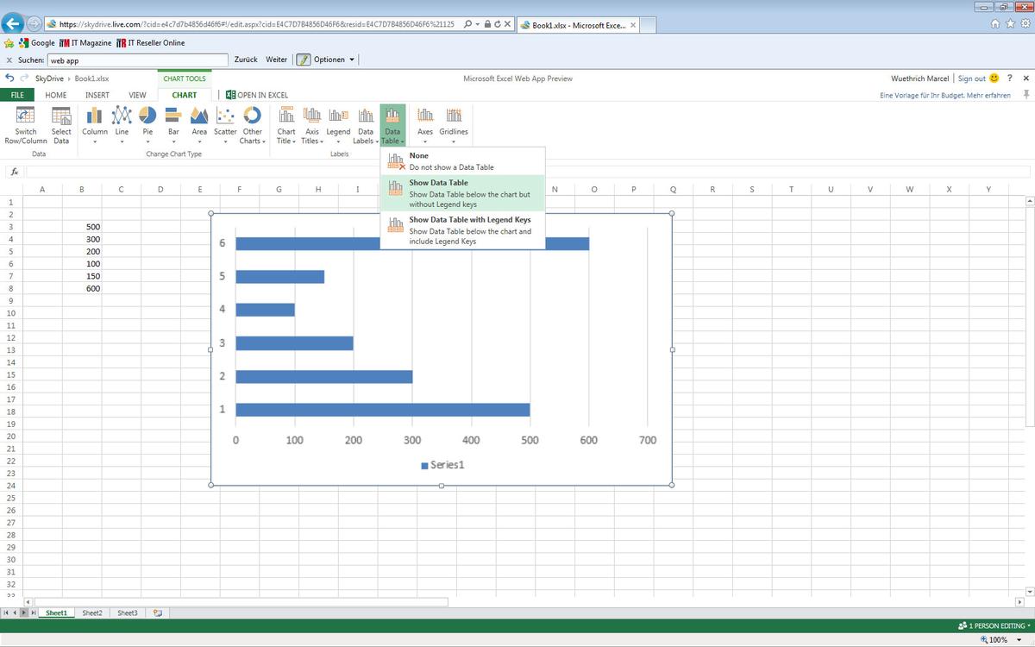Click the formula bar input

(x=529, y=172)
